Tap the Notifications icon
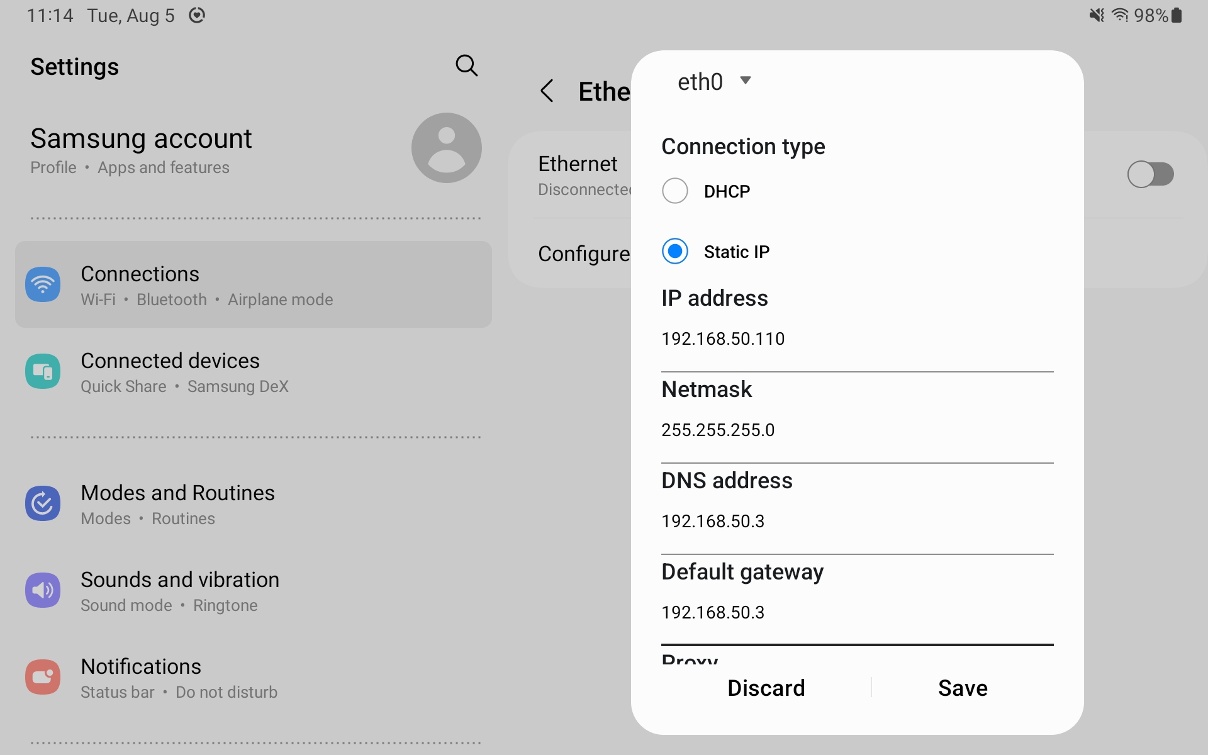1208x755 pixels. tap(43, 677)
